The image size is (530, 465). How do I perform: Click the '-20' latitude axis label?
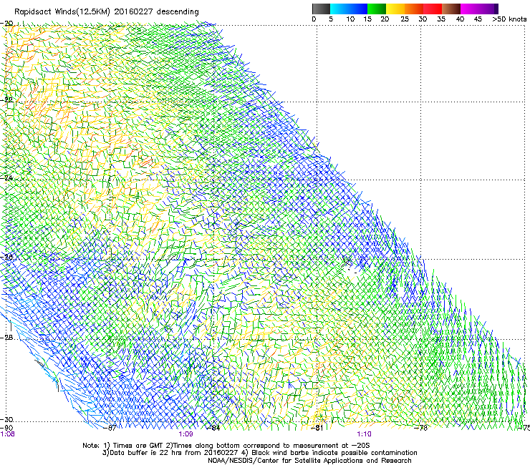(7, 24)
